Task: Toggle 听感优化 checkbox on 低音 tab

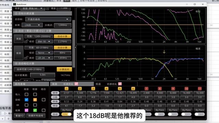Action: [x=120, y=84]
